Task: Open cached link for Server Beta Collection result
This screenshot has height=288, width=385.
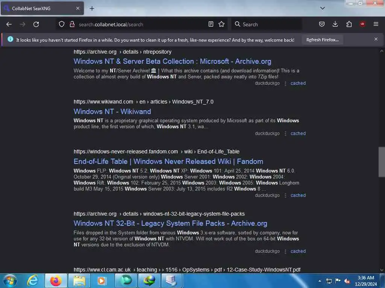Action: [298, 83]
